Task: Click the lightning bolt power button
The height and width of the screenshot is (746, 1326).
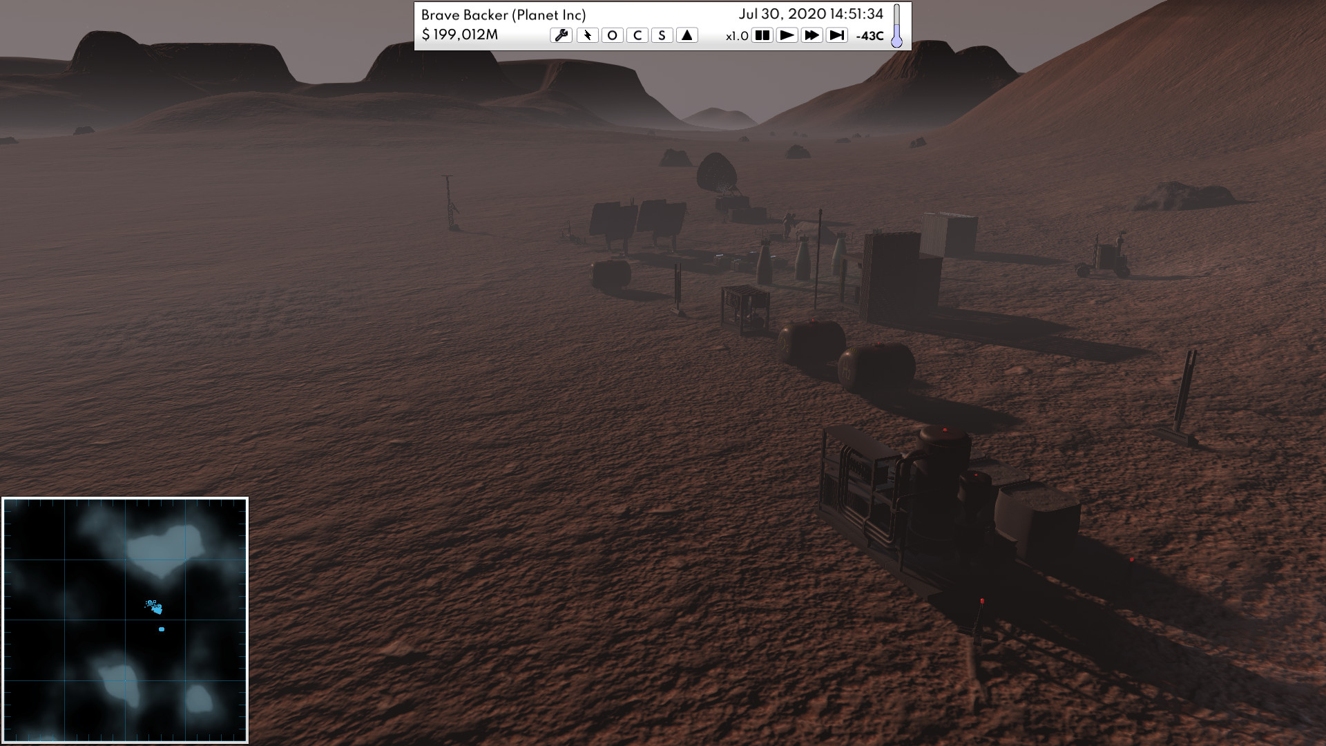Action: pyautogui.click(x=587, y=35)
